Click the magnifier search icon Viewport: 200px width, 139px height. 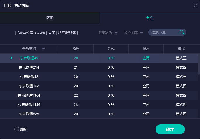pyautogui.click(x=182, y=32)
